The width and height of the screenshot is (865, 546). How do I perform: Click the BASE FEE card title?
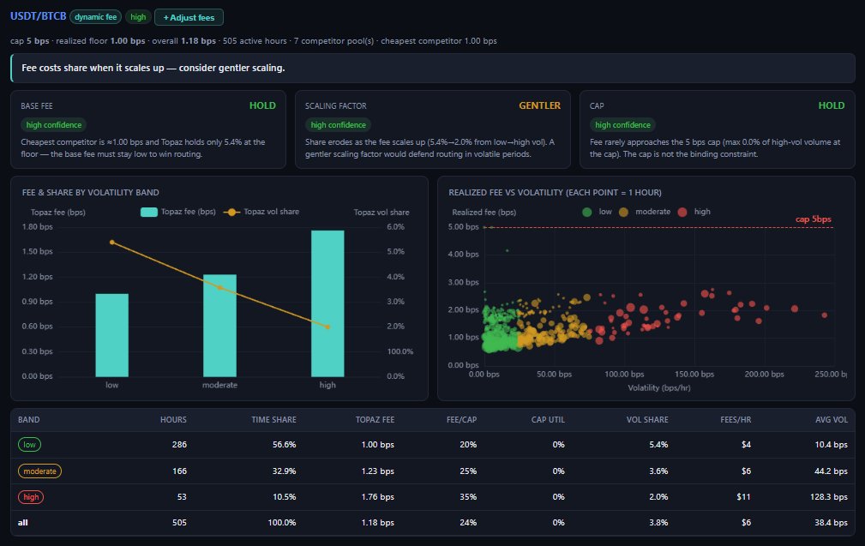point(37,106)
